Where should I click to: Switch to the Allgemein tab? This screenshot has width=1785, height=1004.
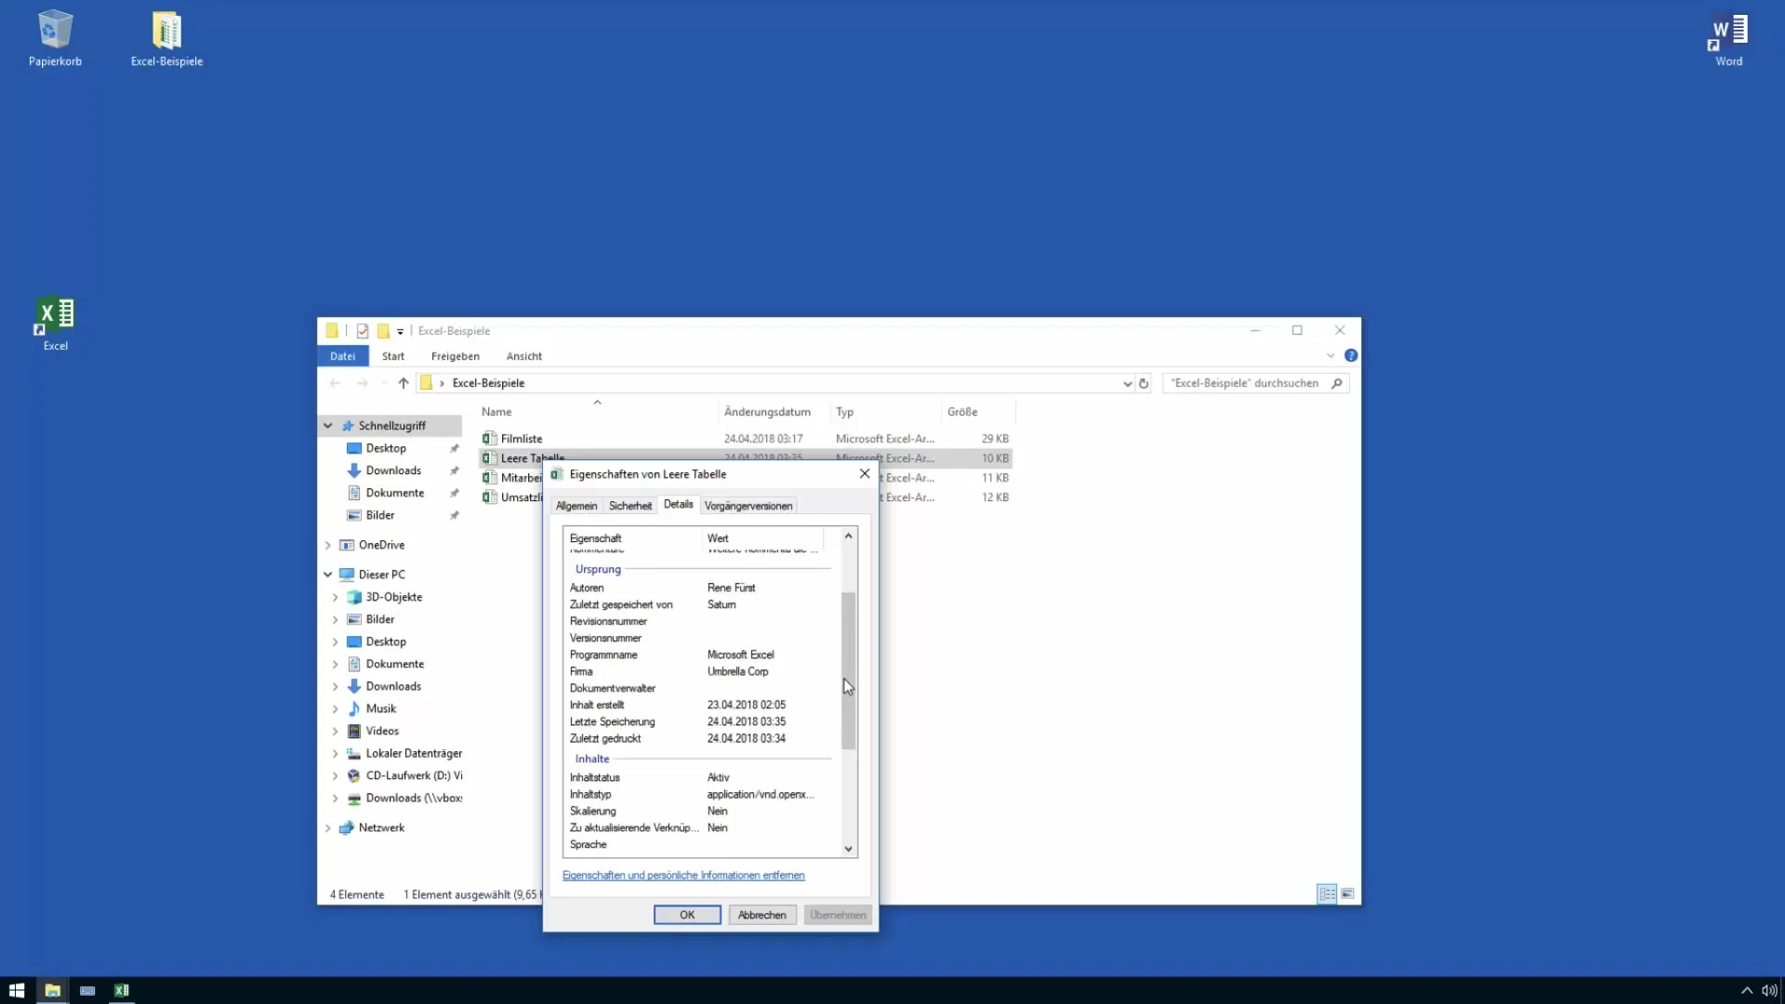tap(576, 505)
